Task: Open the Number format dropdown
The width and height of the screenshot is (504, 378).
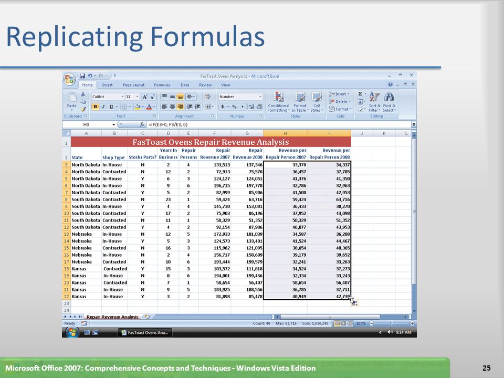Action: [x=260, y=97]
